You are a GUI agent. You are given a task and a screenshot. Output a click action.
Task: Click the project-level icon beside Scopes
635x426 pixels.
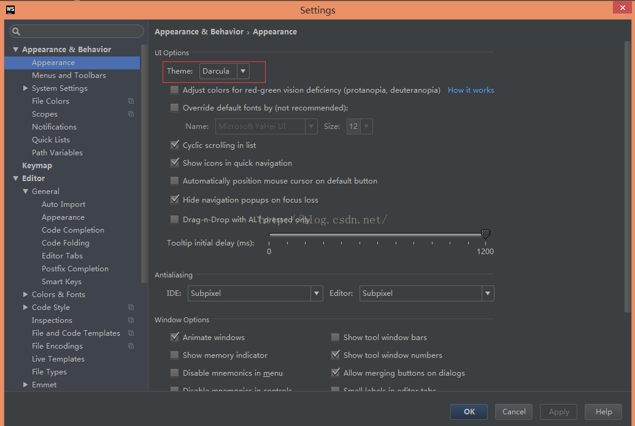pyautogui.click(x=131, y=114)
